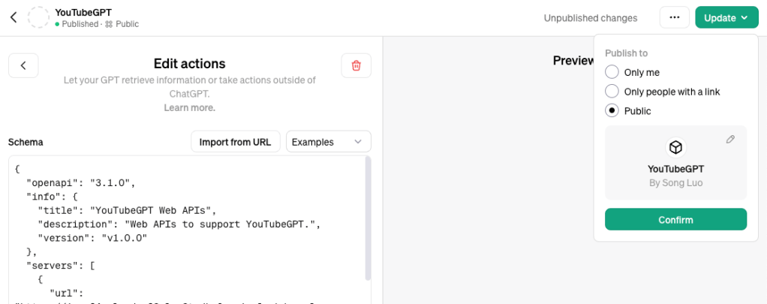The height and width of the screenshot is (304, 767).
Task: Delete the action with the red trash icon
Action: pos(356,65)
